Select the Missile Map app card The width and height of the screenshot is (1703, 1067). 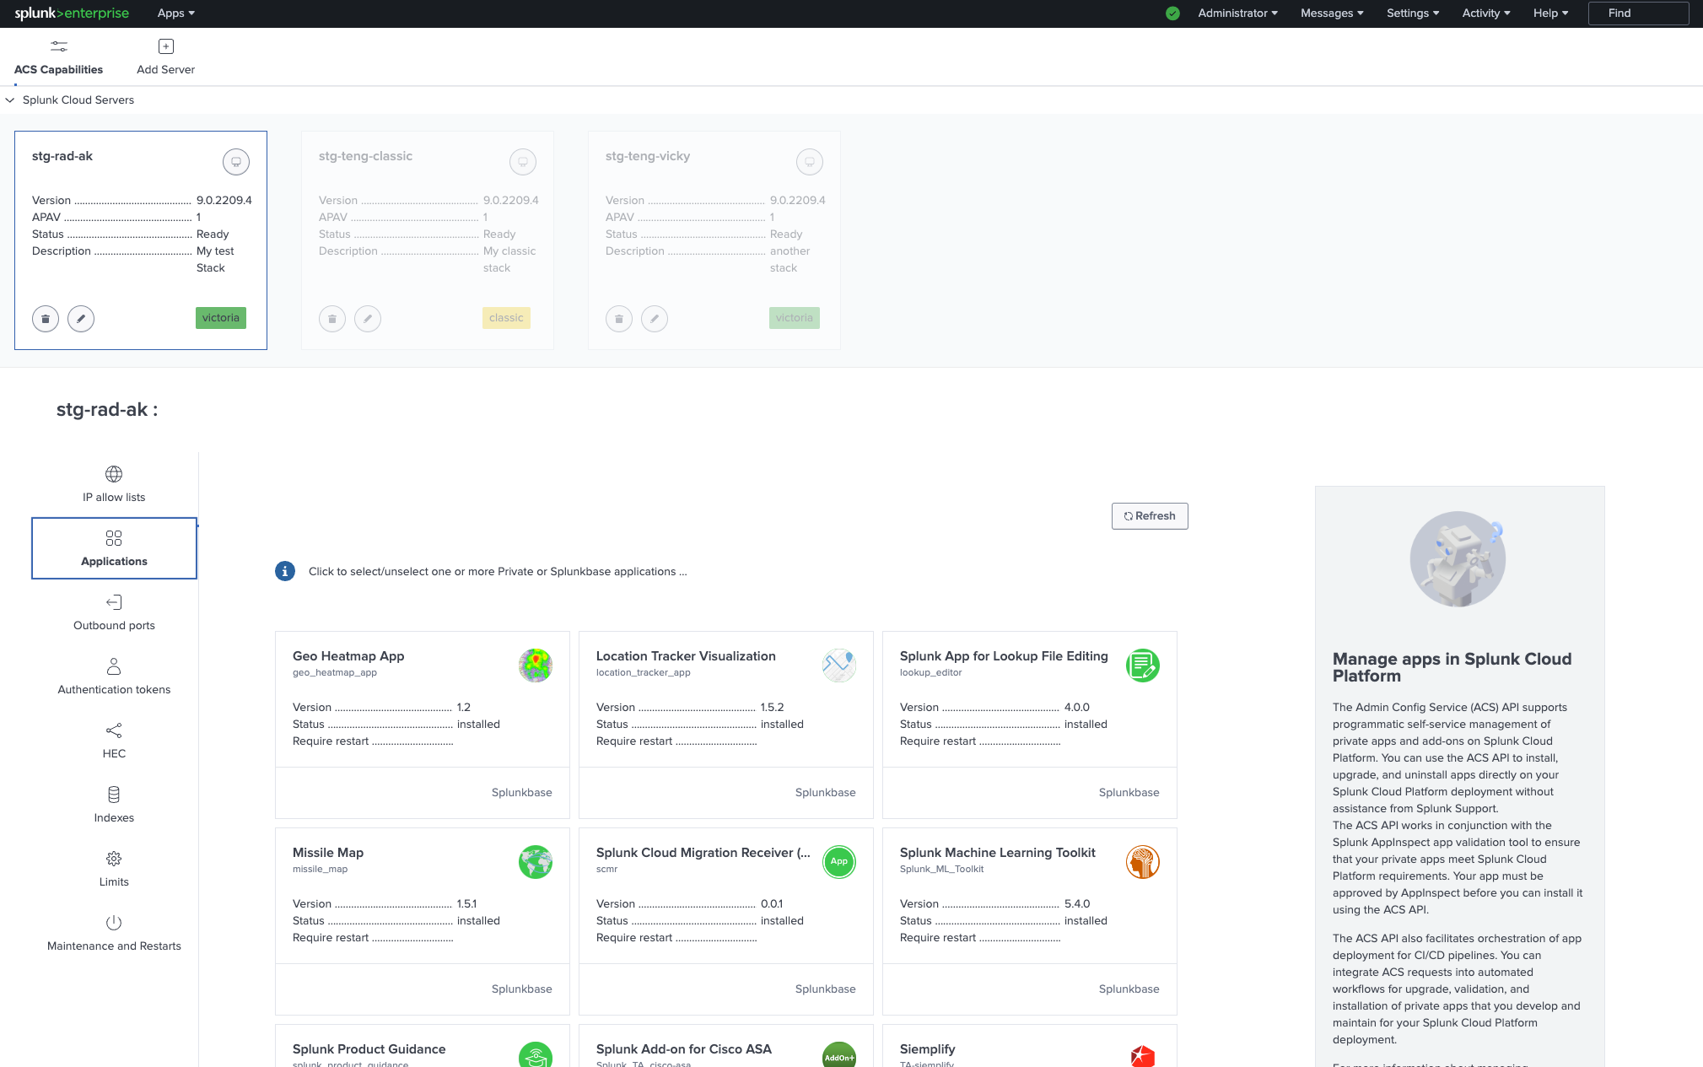coord(423,921)
